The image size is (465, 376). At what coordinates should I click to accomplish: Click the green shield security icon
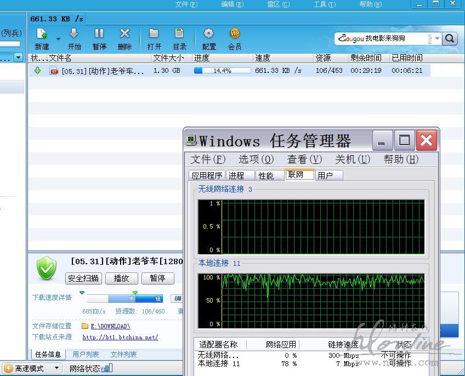tap(47, 269)
